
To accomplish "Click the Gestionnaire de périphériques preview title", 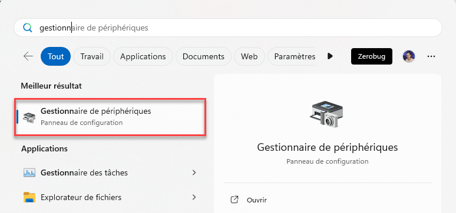I will [x=328, y=147].
